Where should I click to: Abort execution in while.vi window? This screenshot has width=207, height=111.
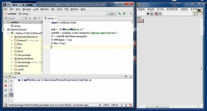click(x=156, y=14)
